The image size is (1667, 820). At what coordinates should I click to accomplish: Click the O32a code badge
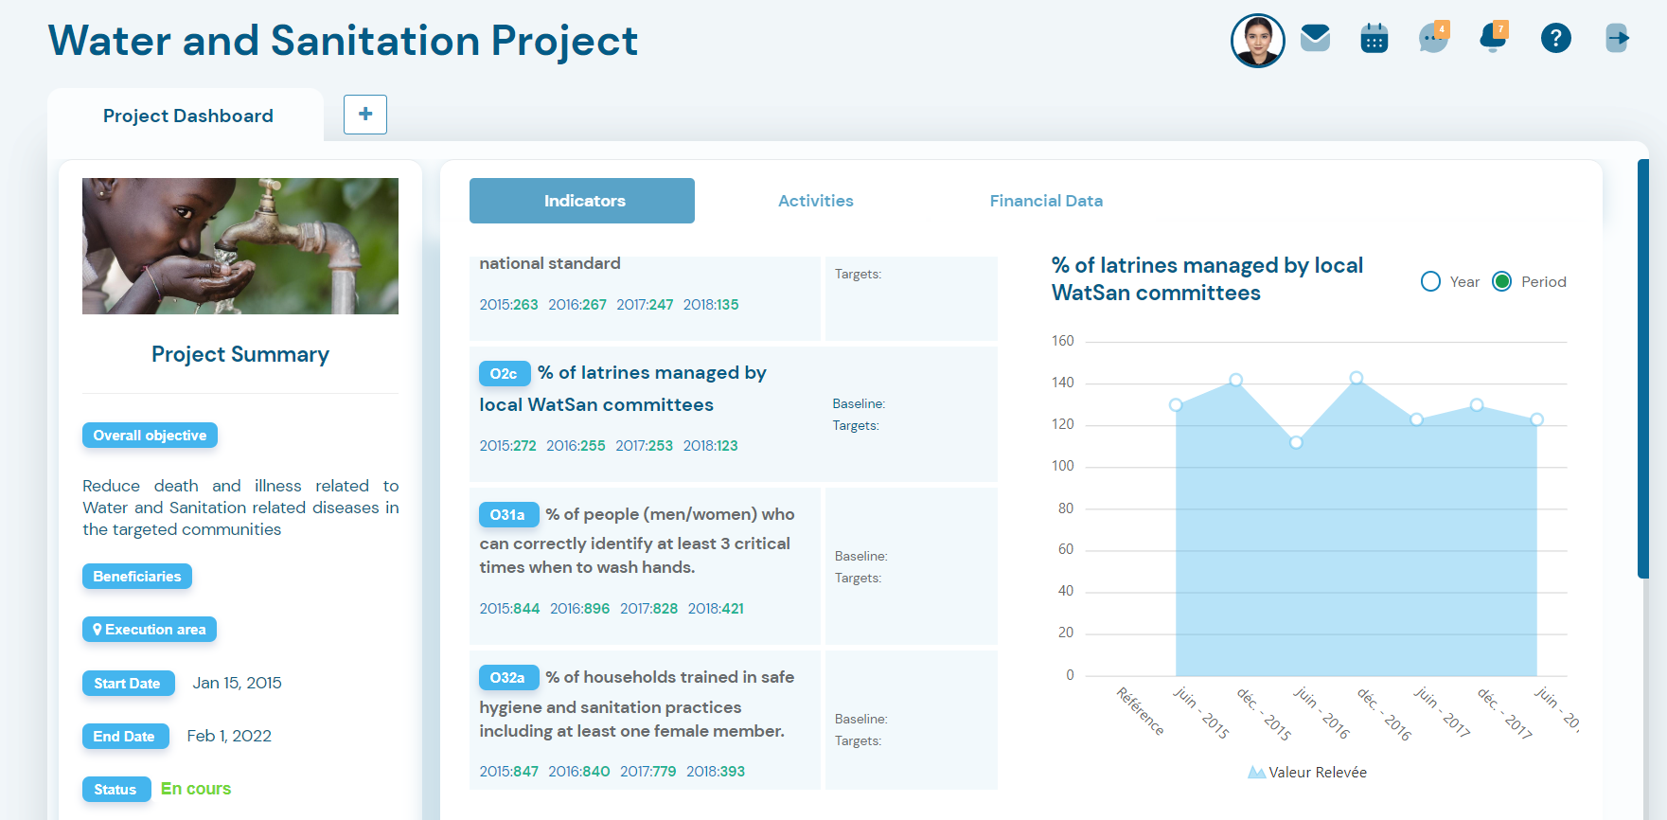click(x=508, y=678)
